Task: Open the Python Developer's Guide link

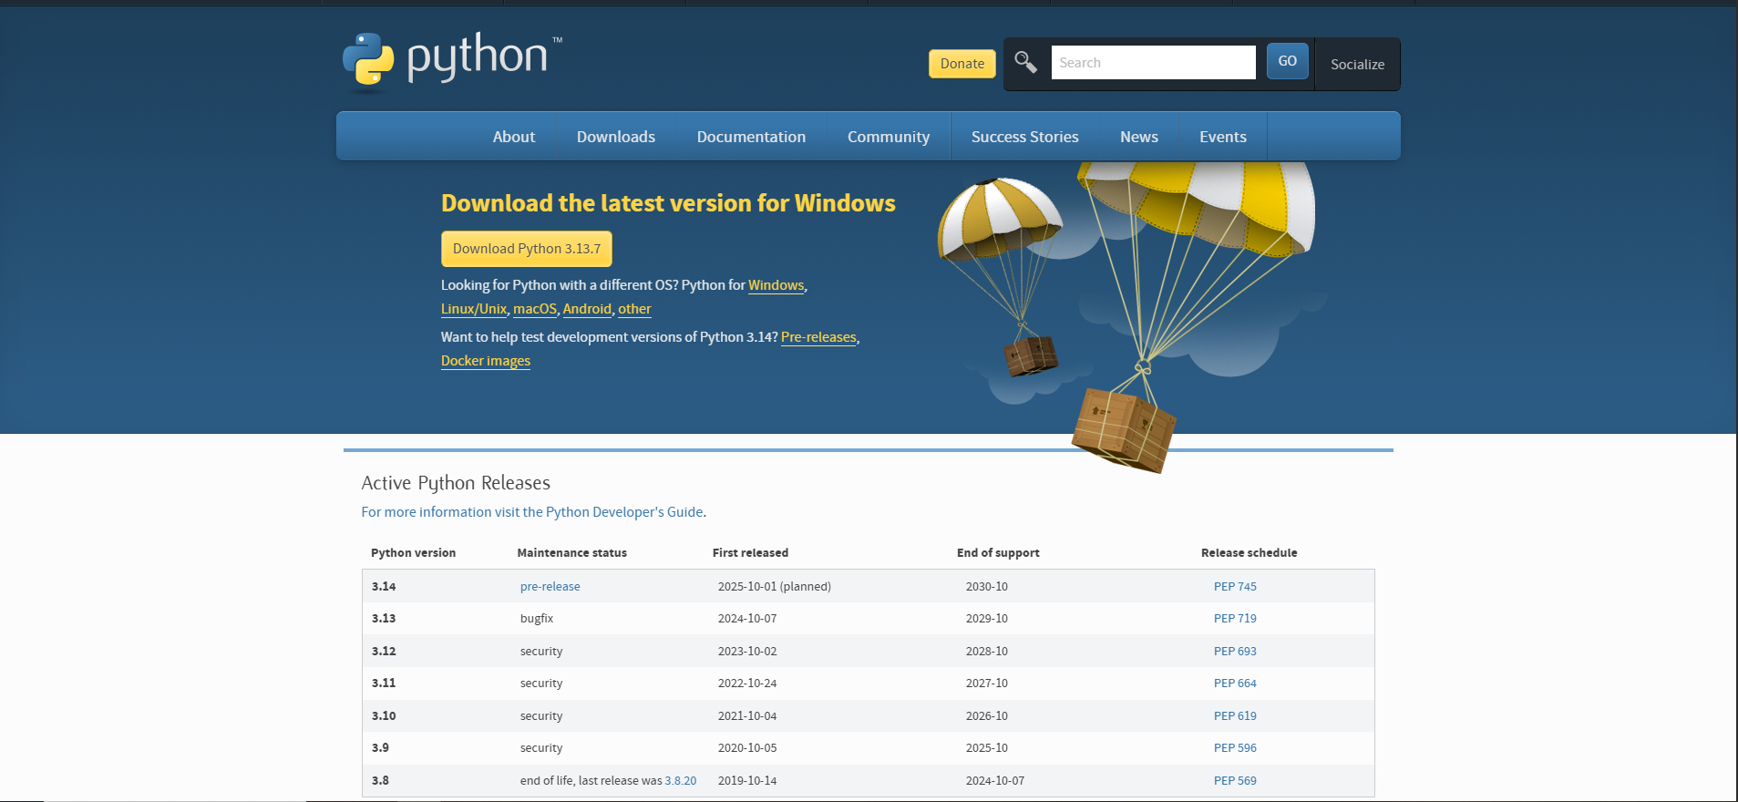Action: (x=532, y=512)
